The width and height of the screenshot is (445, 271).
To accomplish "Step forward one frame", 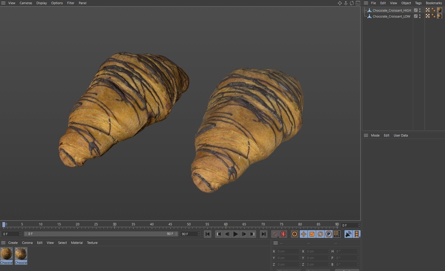I will click(x=244, y=234).
